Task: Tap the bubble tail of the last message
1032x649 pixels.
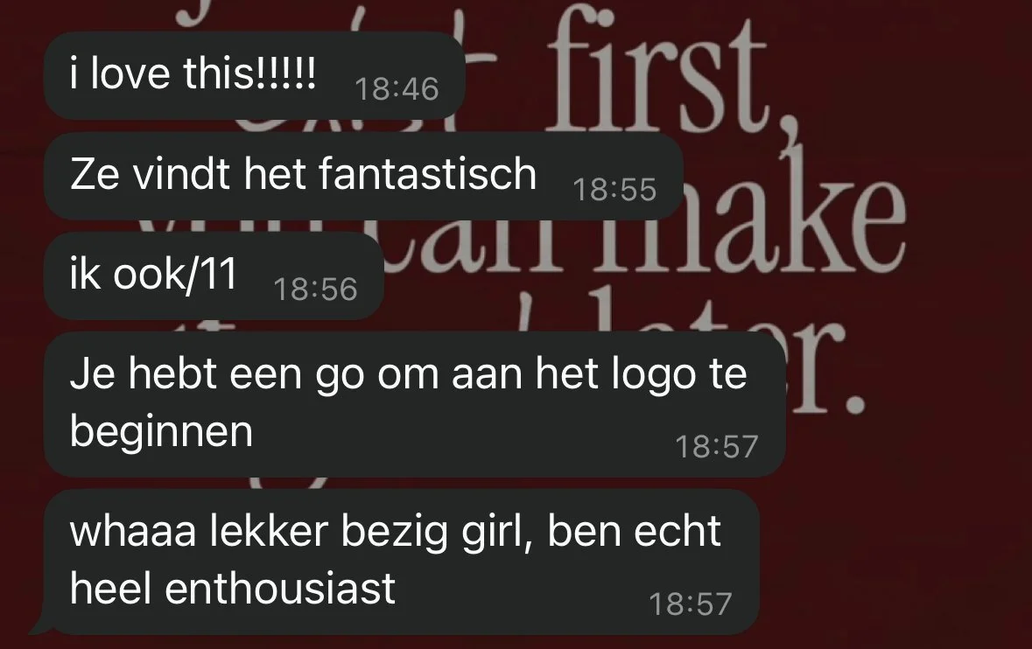Action: pyautogui.click(x=41, y=625)
